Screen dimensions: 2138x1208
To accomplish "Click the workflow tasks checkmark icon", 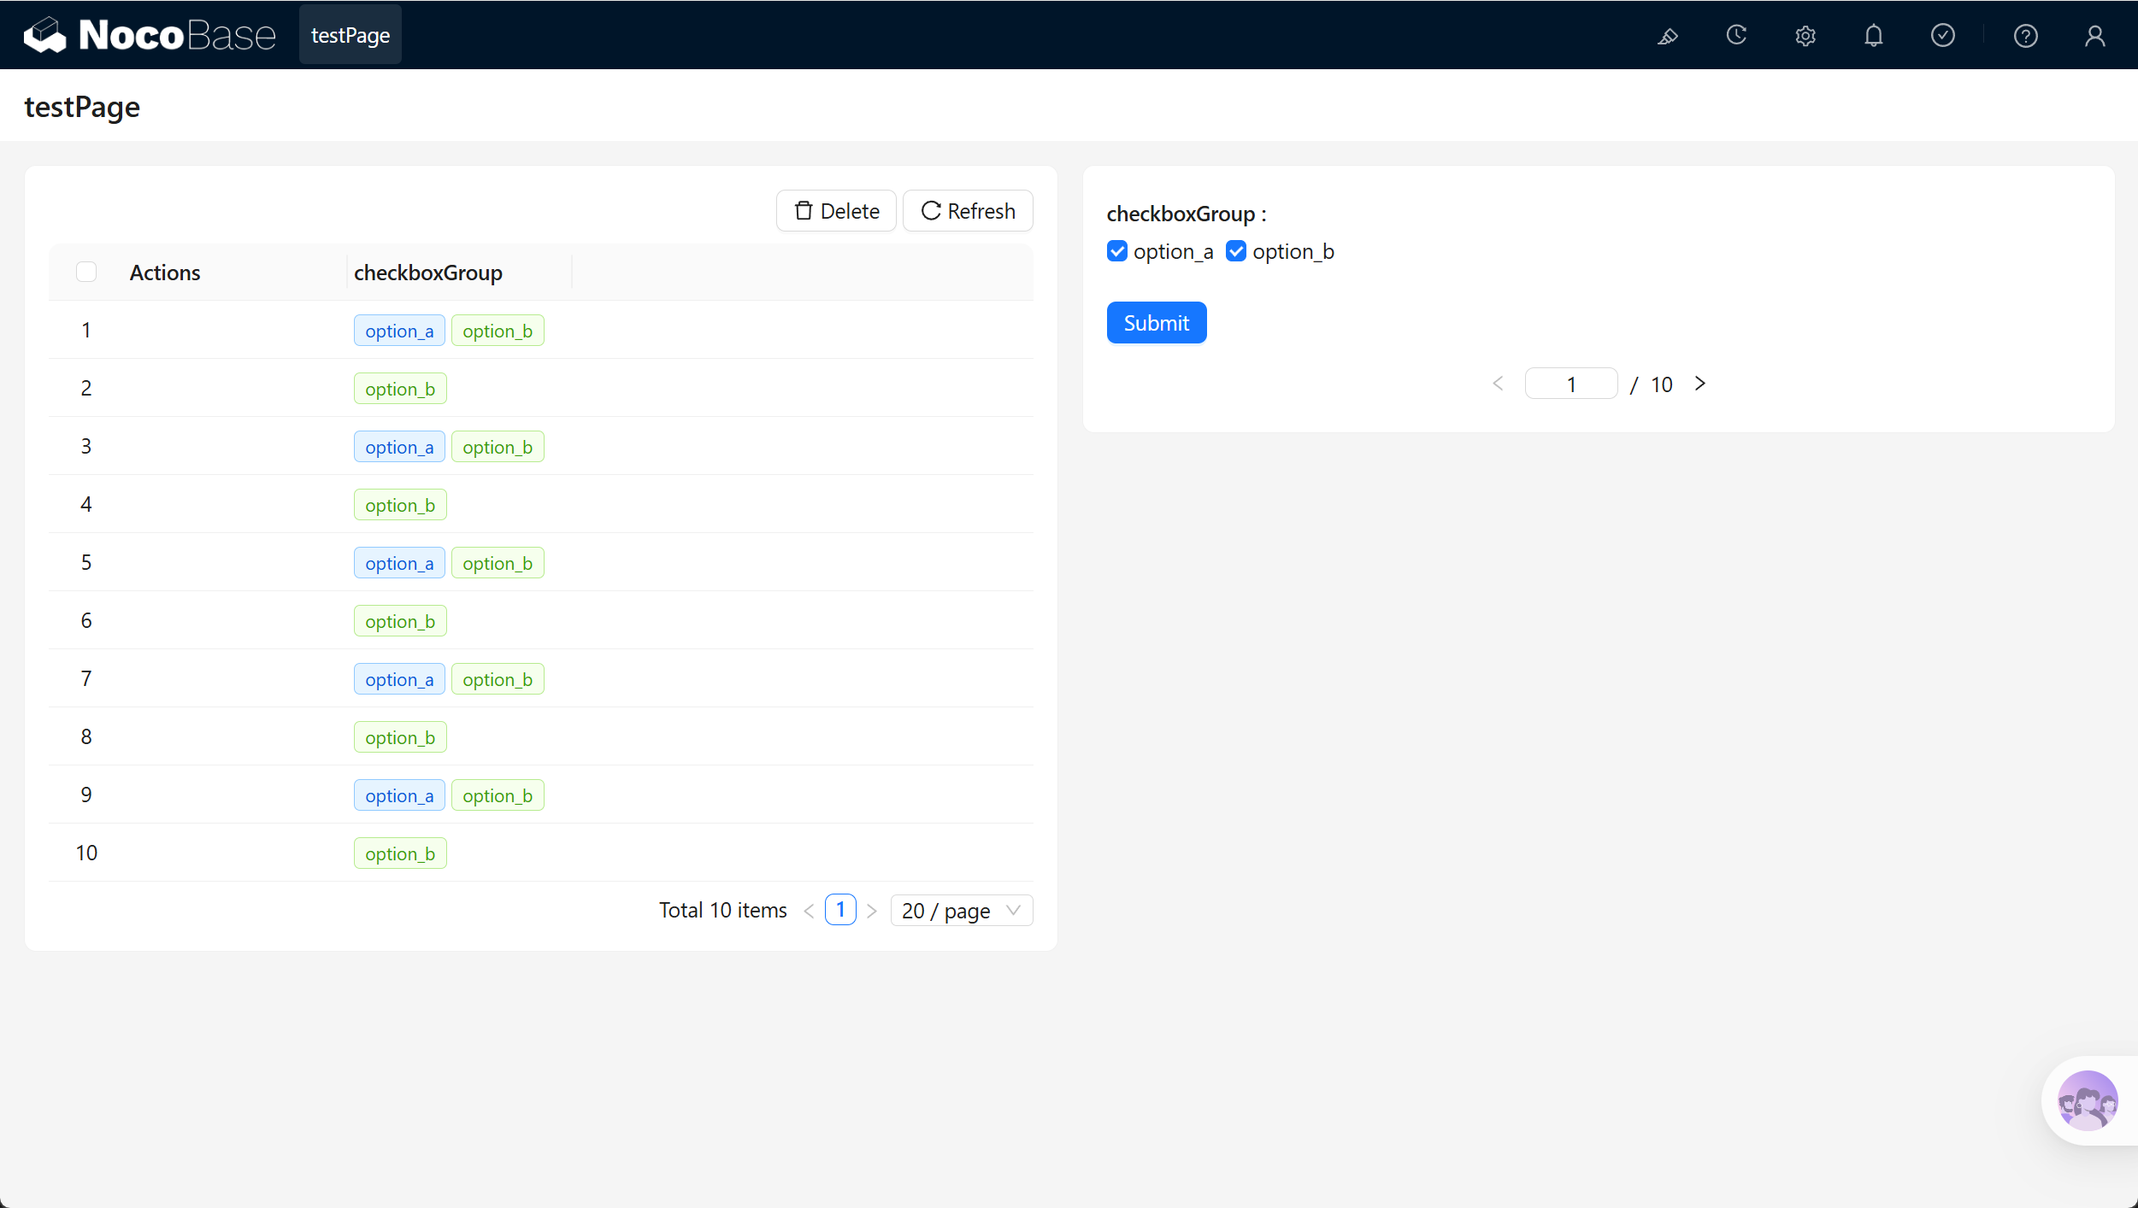I will point(1942,36).
